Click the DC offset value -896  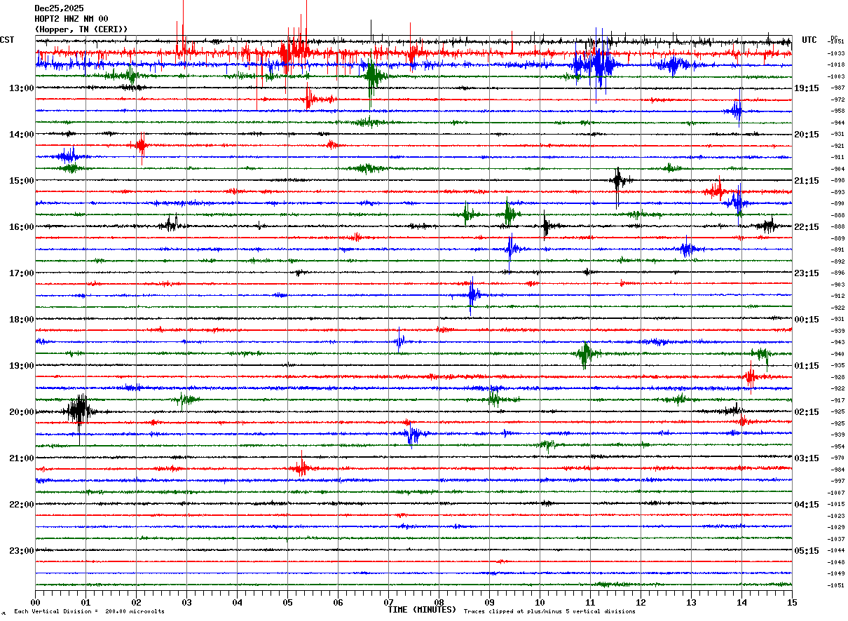coord(837,273)
